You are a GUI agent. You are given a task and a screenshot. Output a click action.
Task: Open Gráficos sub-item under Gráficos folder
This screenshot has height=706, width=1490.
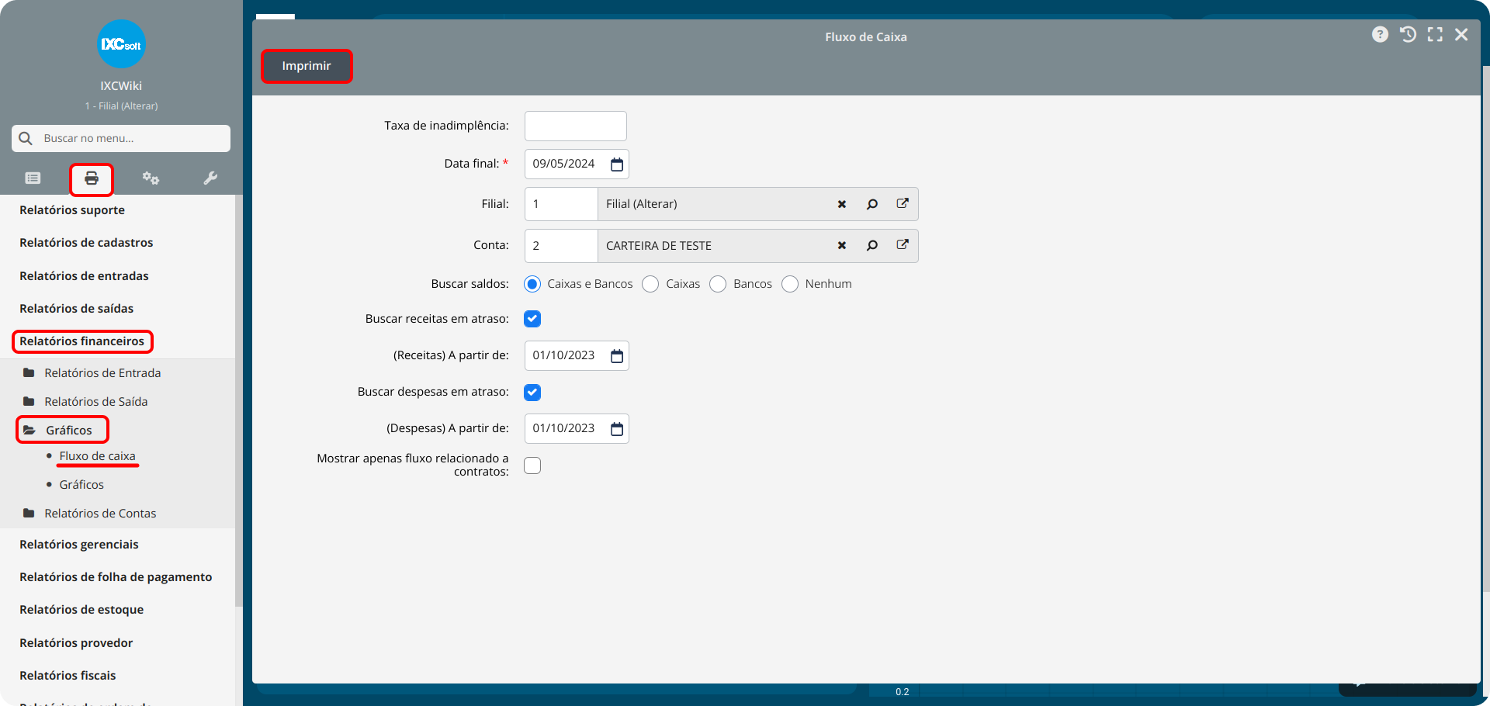pyautogui.click(x=81, y=485)
